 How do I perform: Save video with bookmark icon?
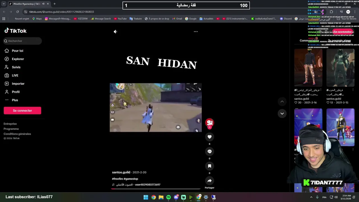[x=210, y=166]
